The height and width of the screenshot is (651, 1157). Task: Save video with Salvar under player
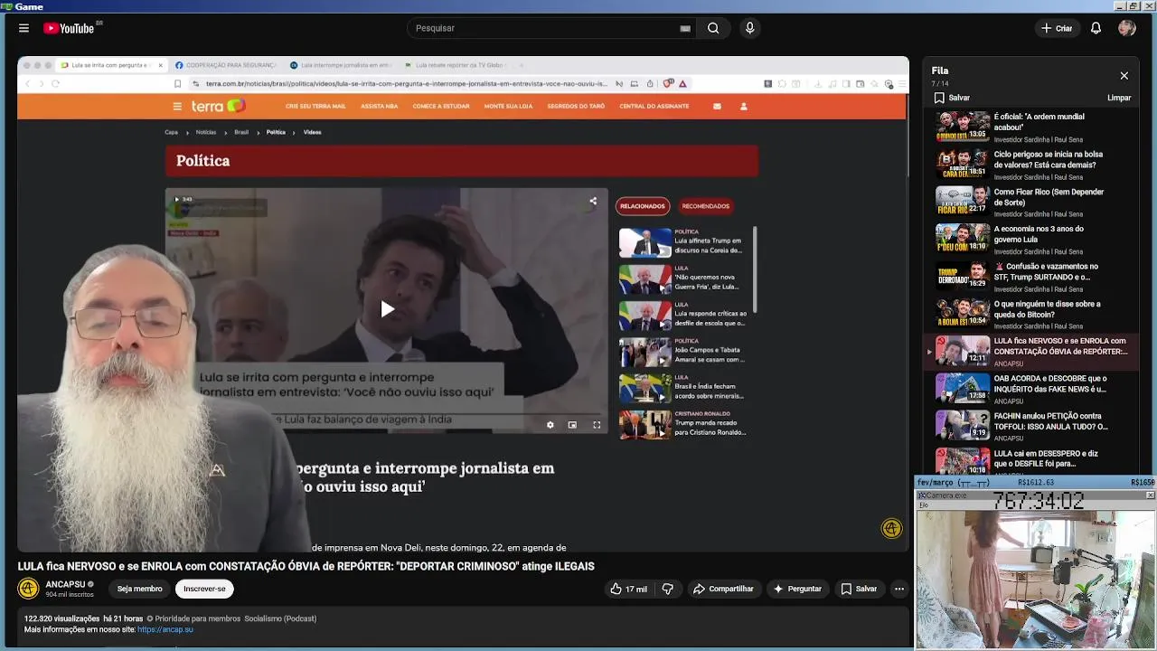859,589
